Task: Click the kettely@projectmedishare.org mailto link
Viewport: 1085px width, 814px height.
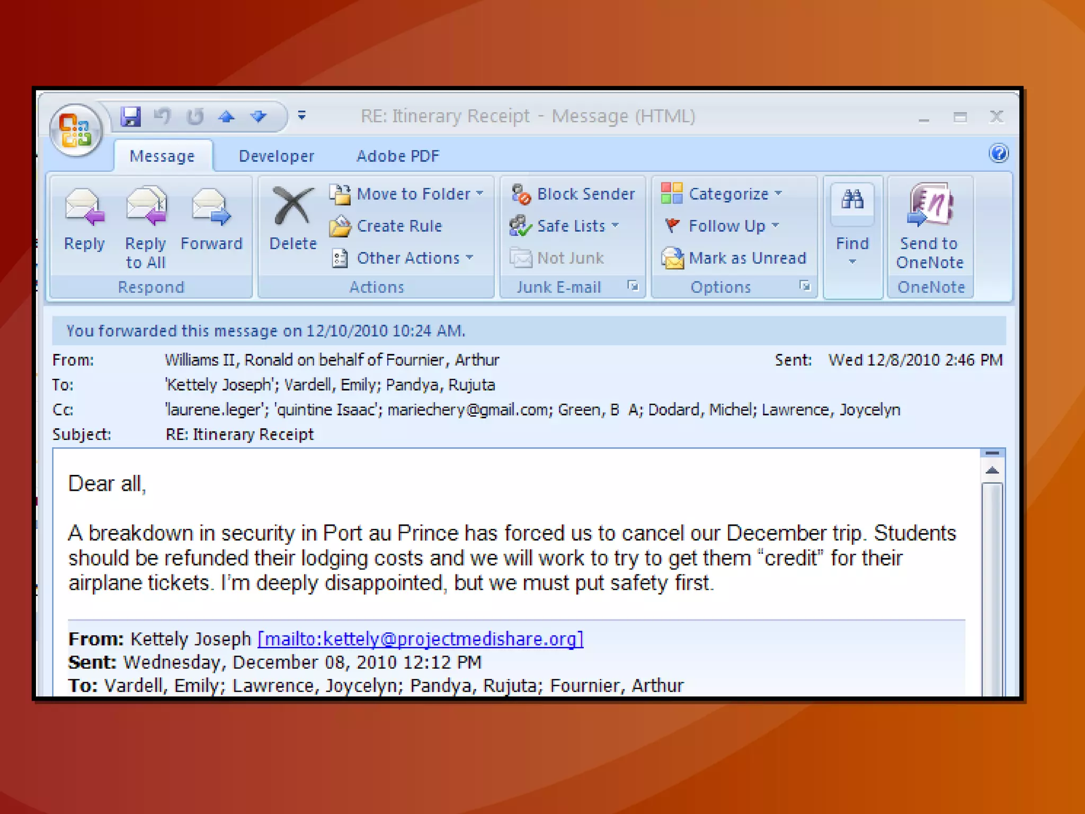Action: pos(420,639)
